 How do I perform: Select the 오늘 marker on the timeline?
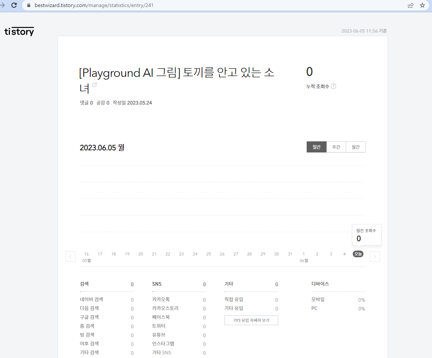pos(358,254)
